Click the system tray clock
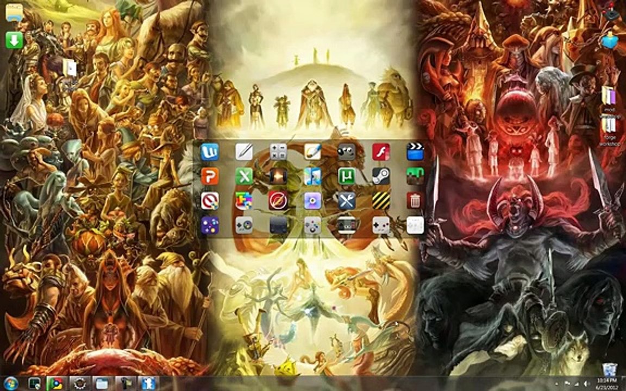Screen dimensions: 626x391 606,383
